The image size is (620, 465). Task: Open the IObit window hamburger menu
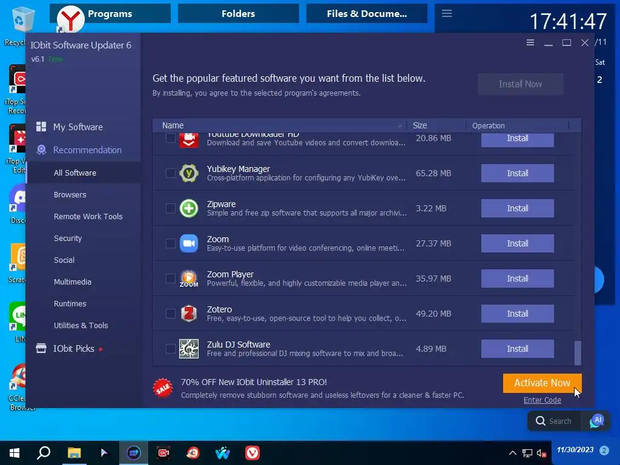pyautogui.click(x=530, y=43)
